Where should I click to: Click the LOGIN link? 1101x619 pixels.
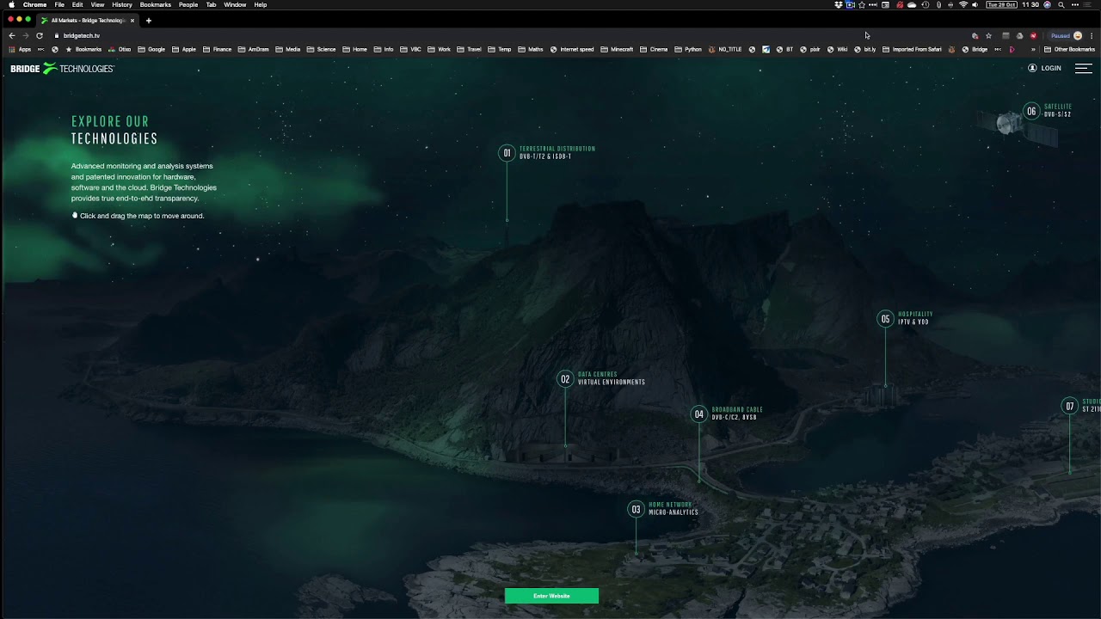tap(1045, 68)
